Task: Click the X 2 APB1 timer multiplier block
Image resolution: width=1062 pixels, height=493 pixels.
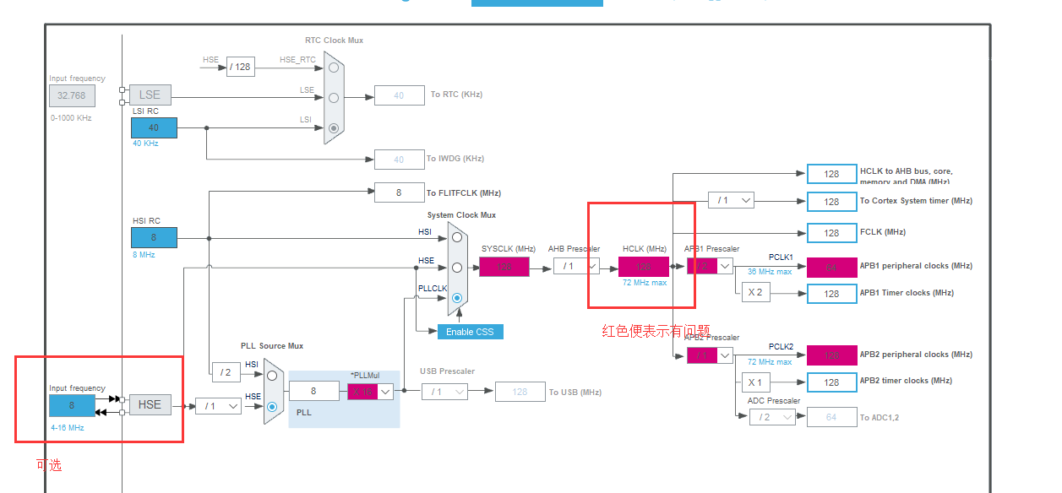Action: pyautogui.click(x=755, y=292)
